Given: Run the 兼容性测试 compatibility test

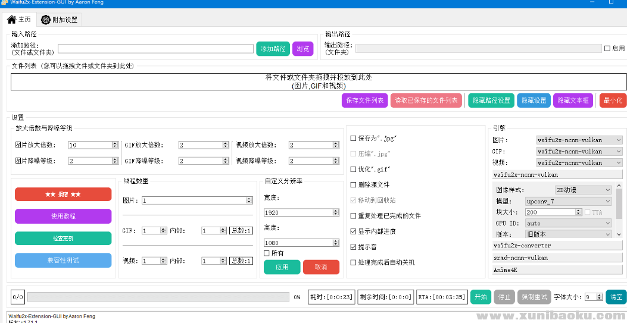Looking at the screenshot, I should 63,261.
